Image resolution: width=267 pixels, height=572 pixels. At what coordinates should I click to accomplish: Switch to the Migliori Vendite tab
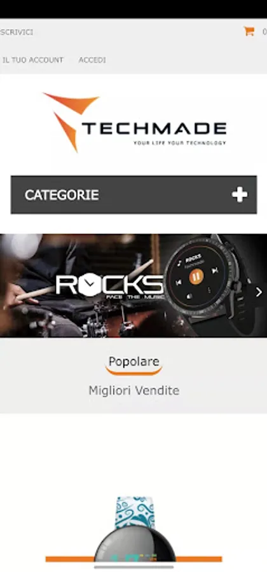point(134,391)
